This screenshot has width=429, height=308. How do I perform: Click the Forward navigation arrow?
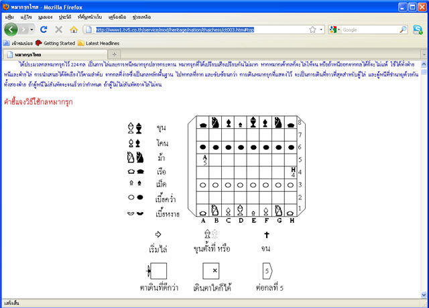[24, 30]
